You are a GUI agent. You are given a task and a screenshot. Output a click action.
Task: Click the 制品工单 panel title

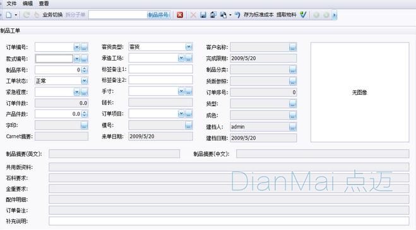pos(10,31)
